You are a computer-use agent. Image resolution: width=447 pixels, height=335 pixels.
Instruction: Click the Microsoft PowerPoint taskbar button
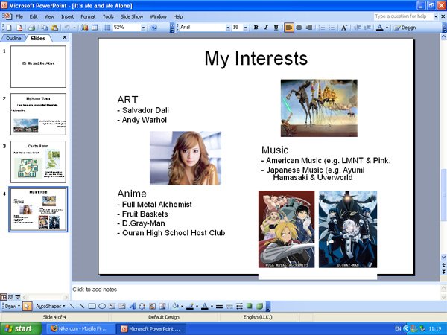(x=150, y=328)
